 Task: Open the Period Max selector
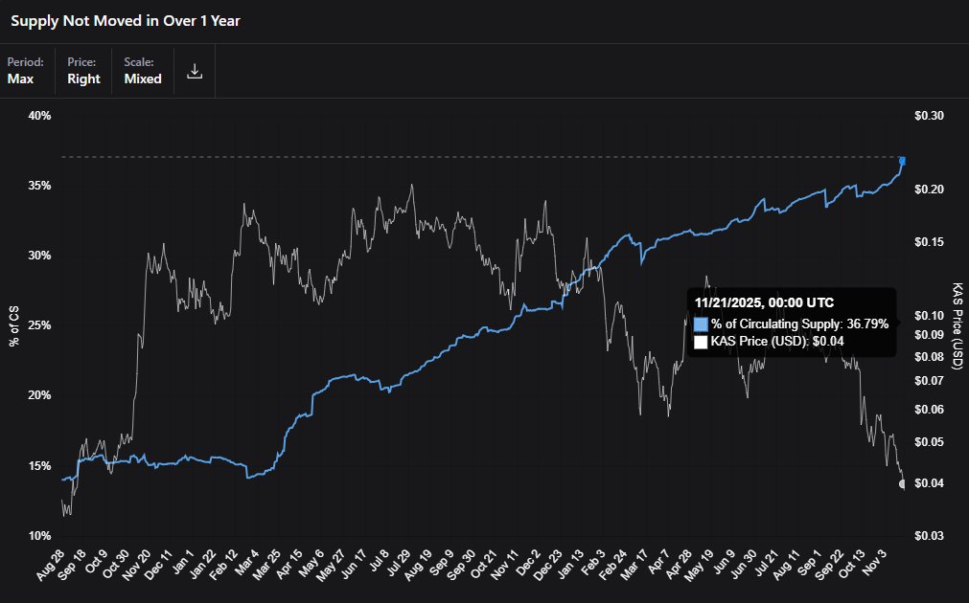coord(25,71)
